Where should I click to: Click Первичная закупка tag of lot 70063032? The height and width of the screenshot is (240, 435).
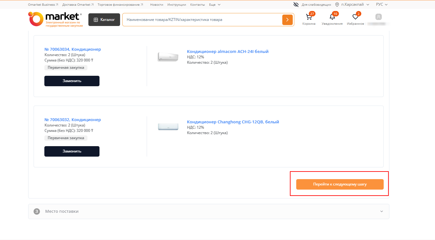pos(66,138)
